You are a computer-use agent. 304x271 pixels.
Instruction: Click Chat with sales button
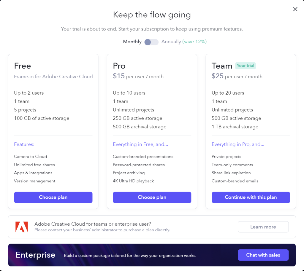(x=263, y=255)
